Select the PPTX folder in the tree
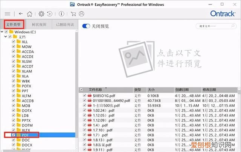The width and height of the screenshot is (241, 152). tap(26, 120)
